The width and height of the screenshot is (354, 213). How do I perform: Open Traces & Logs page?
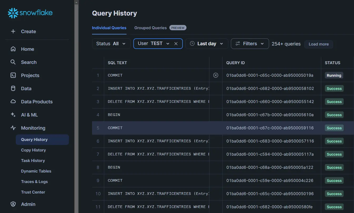pos(34,182)
